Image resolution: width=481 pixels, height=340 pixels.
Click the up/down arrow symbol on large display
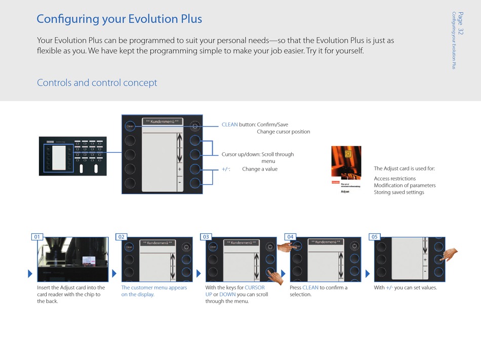pyautogui.click(x=179, y=148)
